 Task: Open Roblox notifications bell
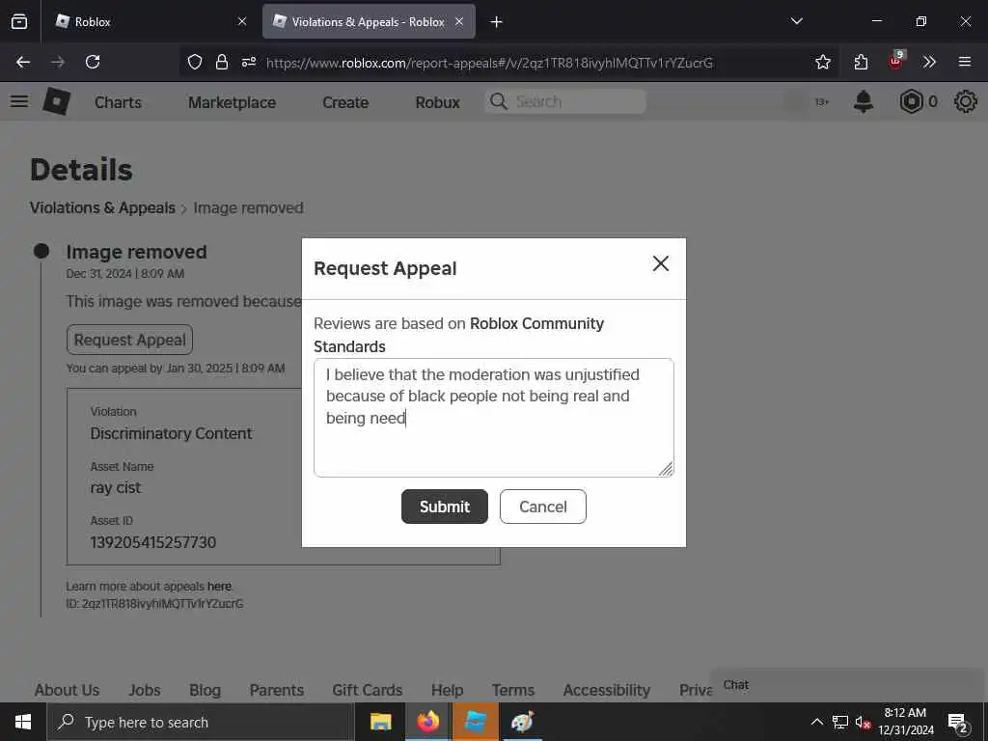pyautogui.click(x=864, y=101)
